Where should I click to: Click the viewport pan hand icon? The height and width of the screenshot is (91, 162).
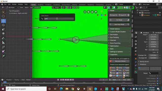pyautogui.click(x=92, y=12)
